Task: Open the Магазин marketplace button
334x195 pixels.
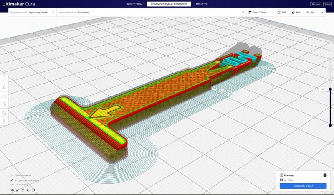Action: [x=316, y=4]
